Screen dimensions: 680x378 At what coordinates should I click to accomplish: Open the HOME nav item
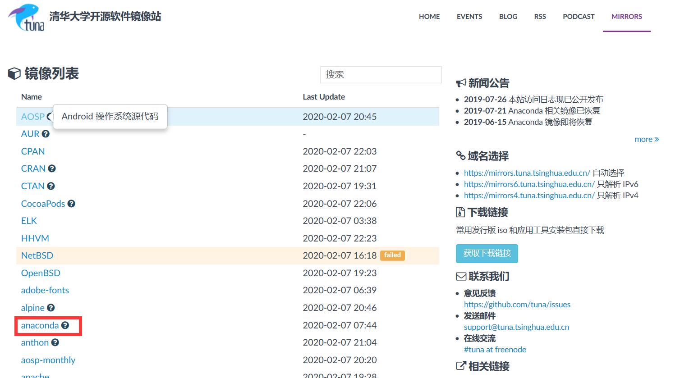[x=429, y=16]
